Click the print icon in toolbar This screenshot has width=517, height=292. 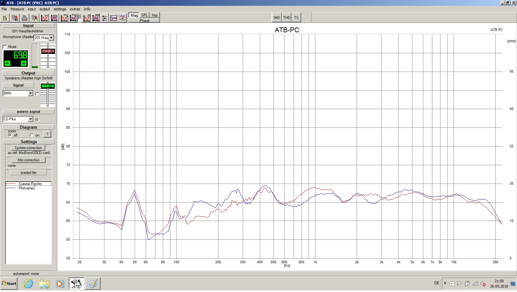tap(25, 18)
